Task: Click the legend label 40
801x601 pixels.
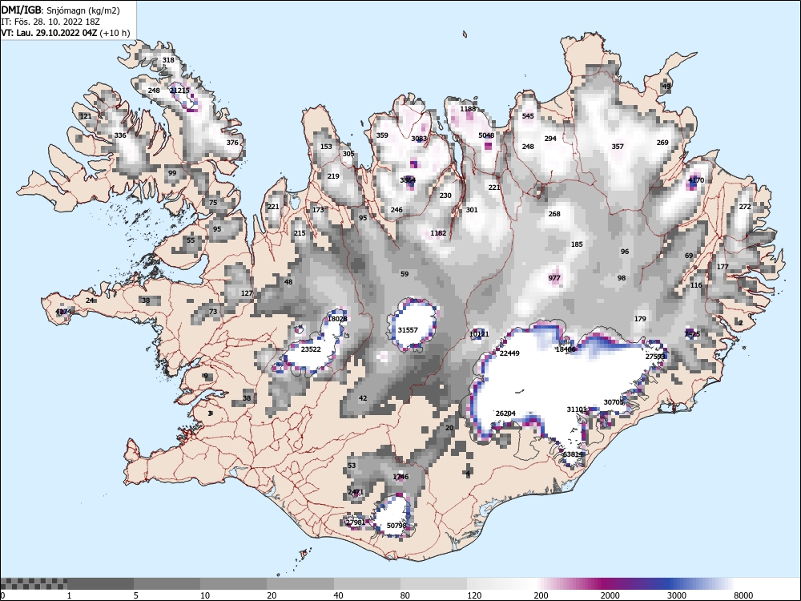Action: point(338,595)
